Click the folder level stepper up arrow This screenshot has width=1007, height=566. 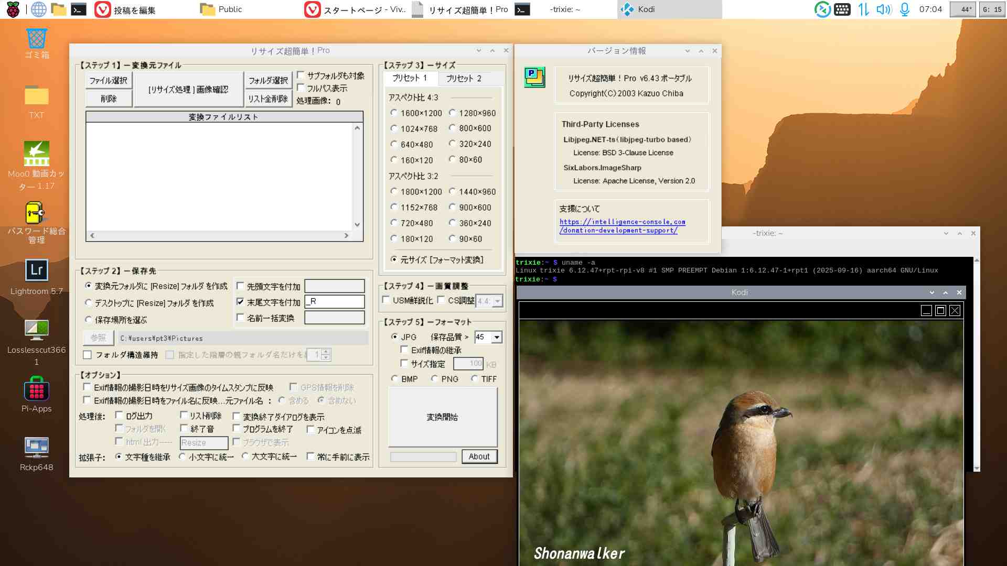click(x=326, y=351)
